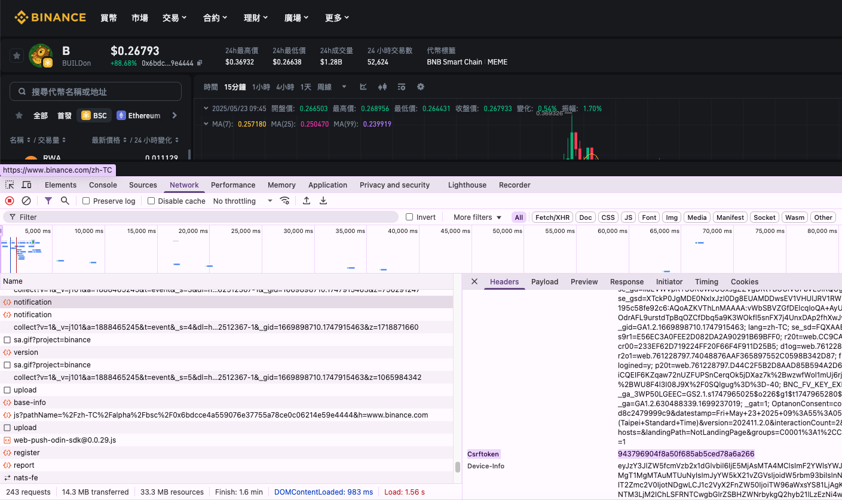
Task: Open the Response tab
Action: [627, 281]
